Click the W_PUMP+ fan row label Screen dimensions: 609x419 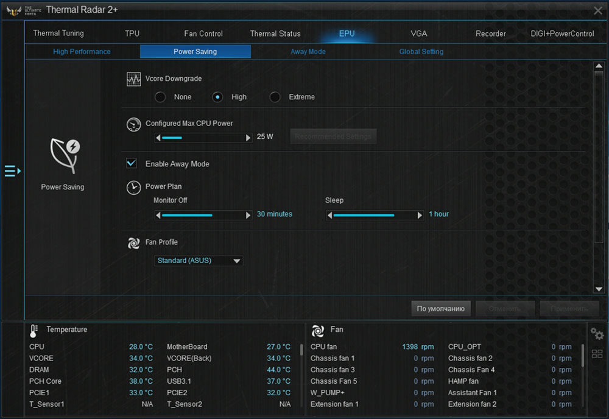coord(327,393)
